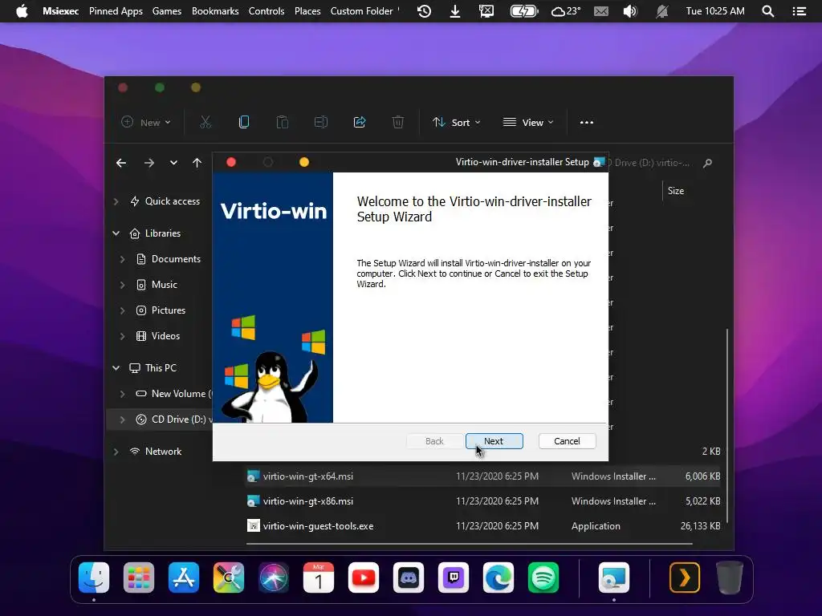This screenshot has width=822, height=616.
Task: Click Next in Virtio-win setup wizard
Action: point(494,441)
